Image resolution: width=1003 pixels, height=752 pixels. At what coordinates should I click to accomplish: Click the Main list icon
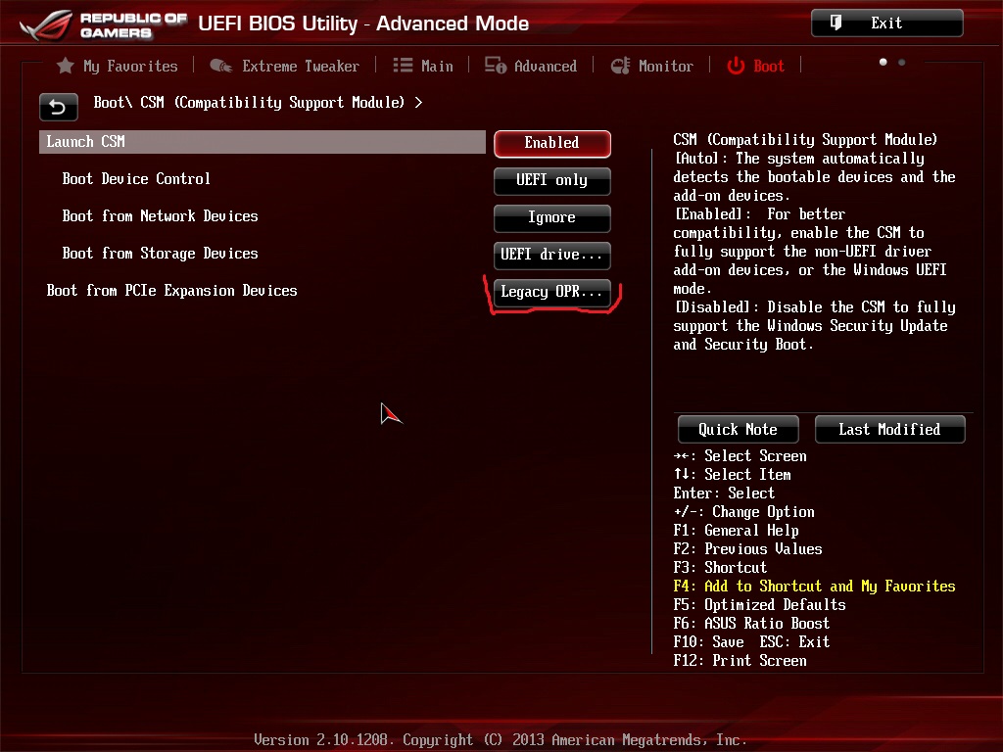pyautogui.click(x=403, y=66)
